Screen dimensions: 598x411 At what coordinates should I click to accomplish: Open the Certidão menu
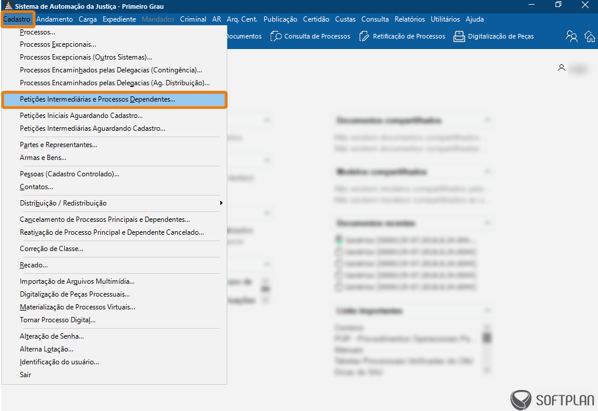tap(316, 19)
